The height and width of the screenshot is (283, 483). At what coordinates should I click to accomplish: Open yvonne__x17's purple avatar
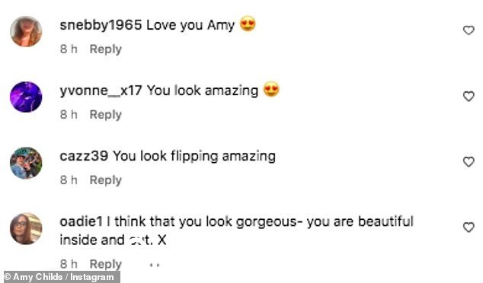26,97
